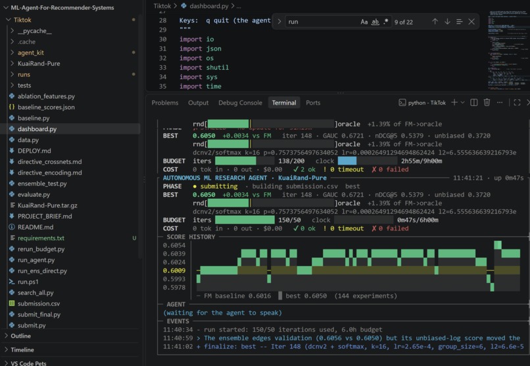Image resolution: width=530 pixels, height=366 pixels.
Task: Open README.md file
Action: 35,227
